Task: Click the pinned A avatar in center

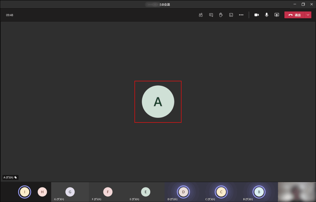Action: pos(158,102)
